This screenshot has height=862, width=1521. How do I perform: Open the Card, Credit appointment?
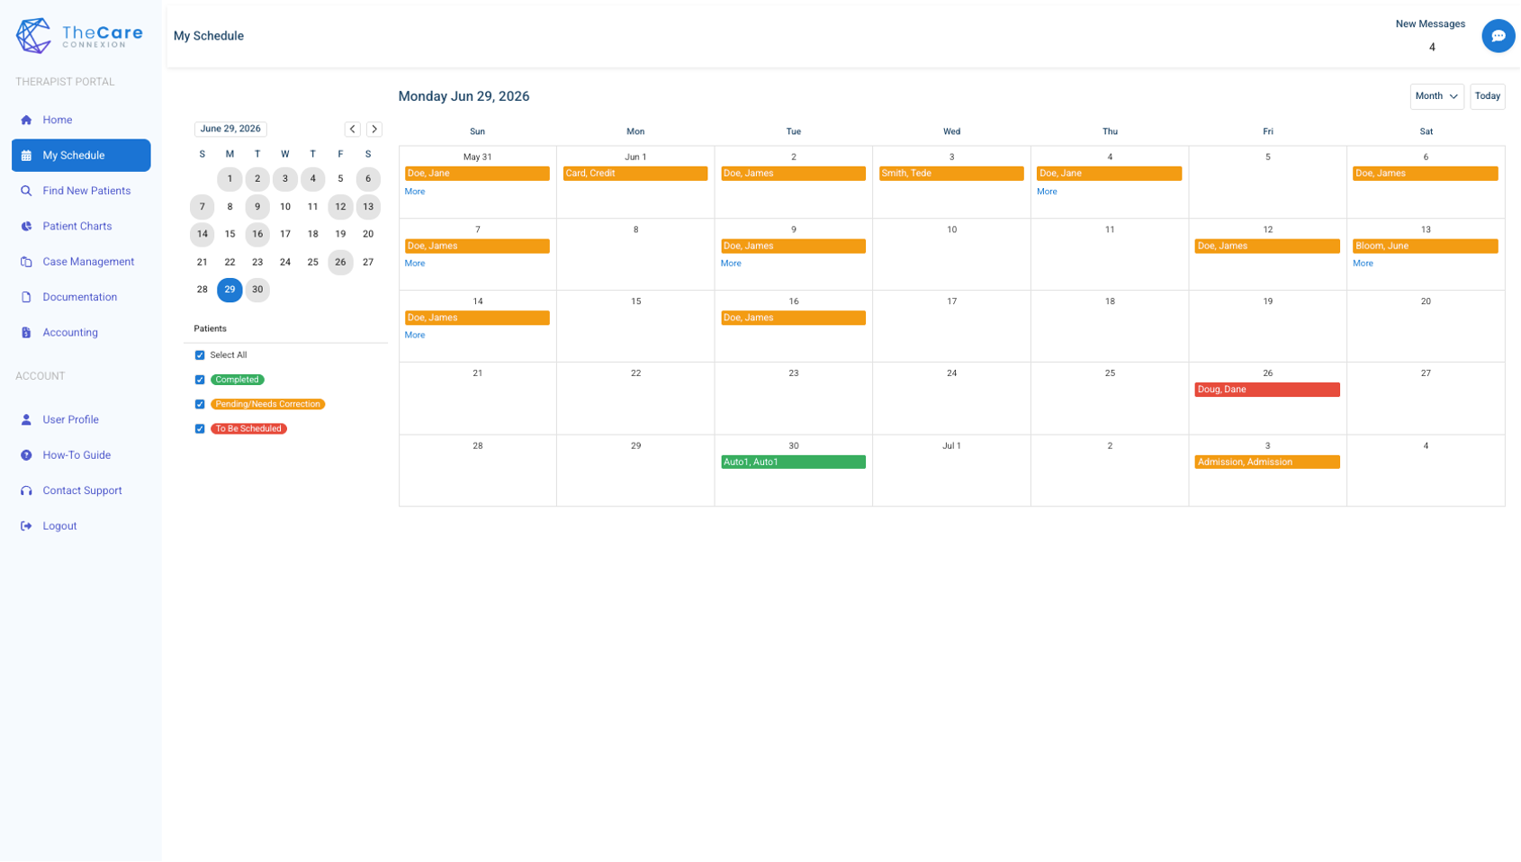(634, 174)
